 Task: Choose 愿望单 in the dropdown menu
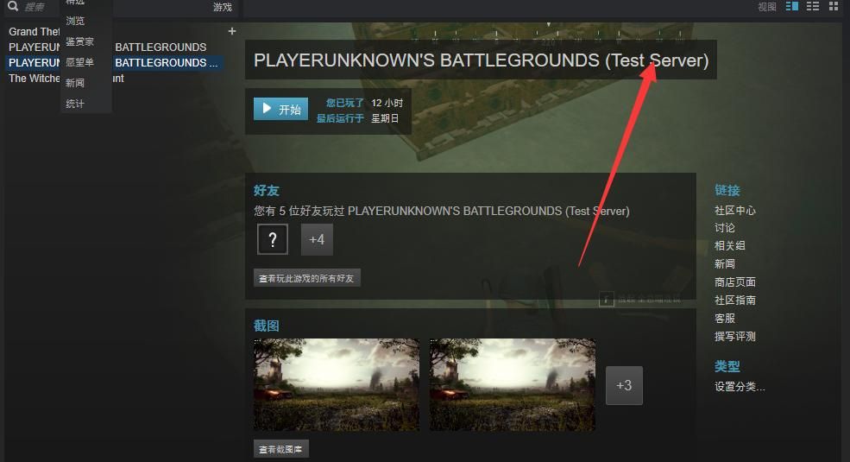click(79, 62)
